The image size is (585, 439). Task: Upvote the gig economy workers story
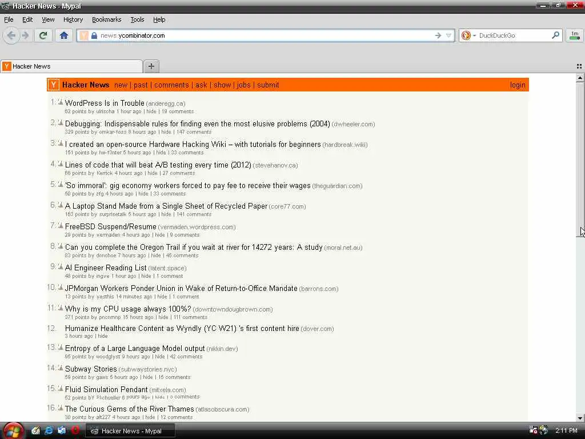[61, 183]
